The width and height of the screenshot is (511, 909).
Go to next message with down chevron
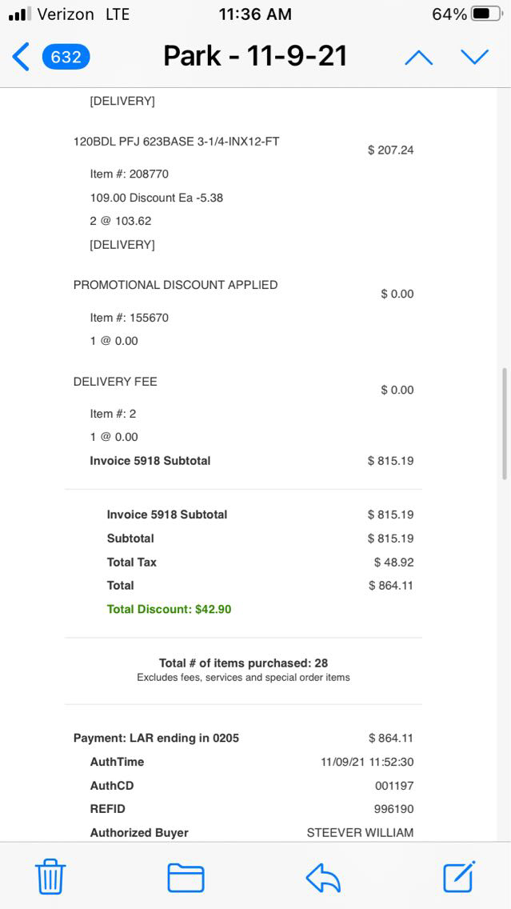[x=474, y=57]
